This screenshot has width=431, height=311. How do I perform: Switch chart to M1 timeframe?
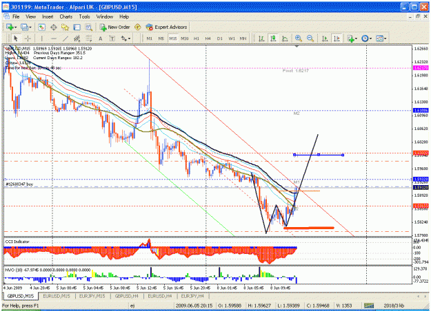click(149, 39)
